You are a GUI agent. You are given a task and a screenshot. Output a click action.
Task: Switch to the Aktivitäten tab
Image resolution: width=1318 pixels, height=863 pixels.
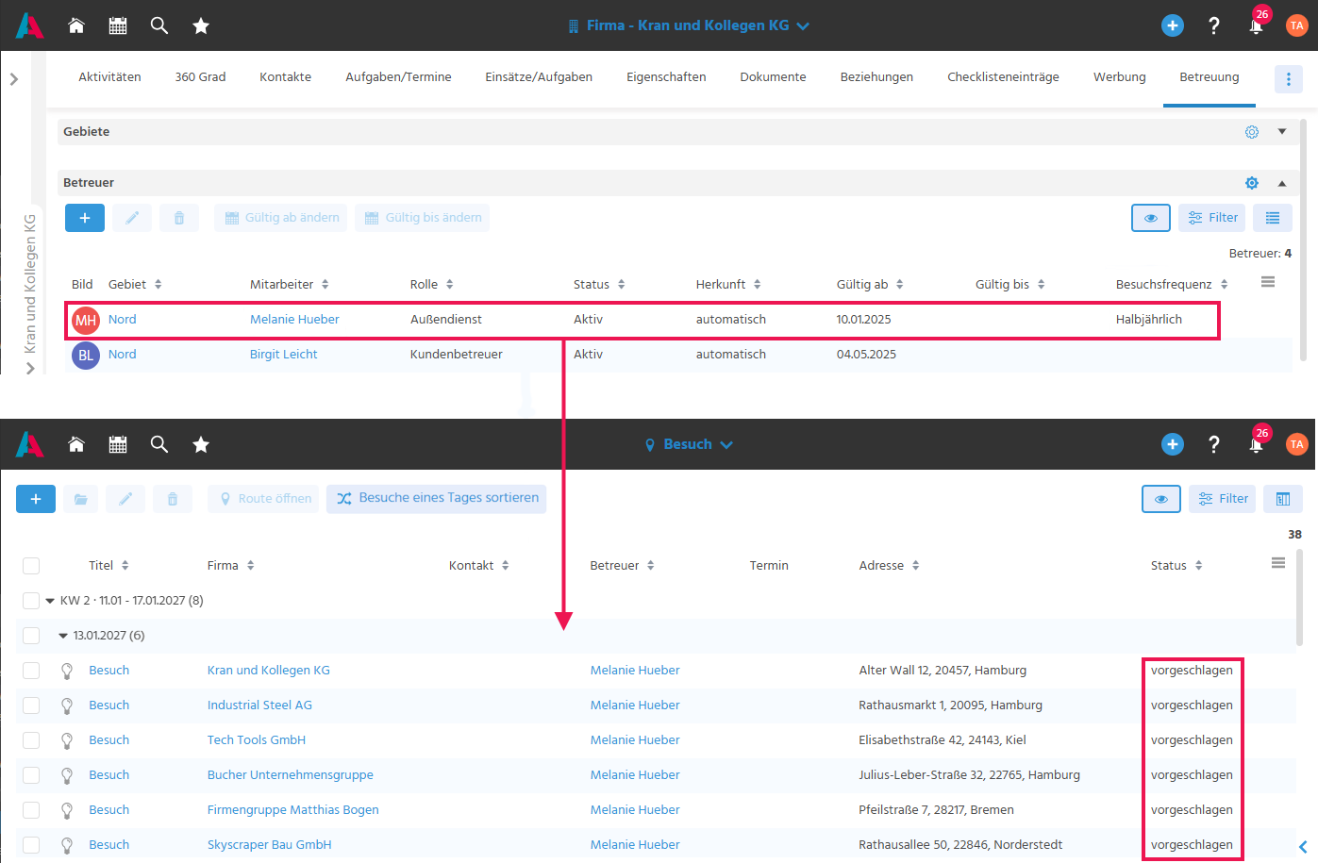pyautogui.click(x=109, y=77)
